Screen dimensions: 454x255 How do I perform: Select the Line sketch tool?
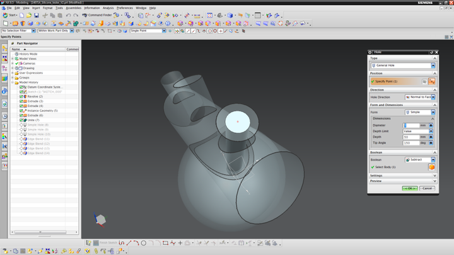pos(129,243)
